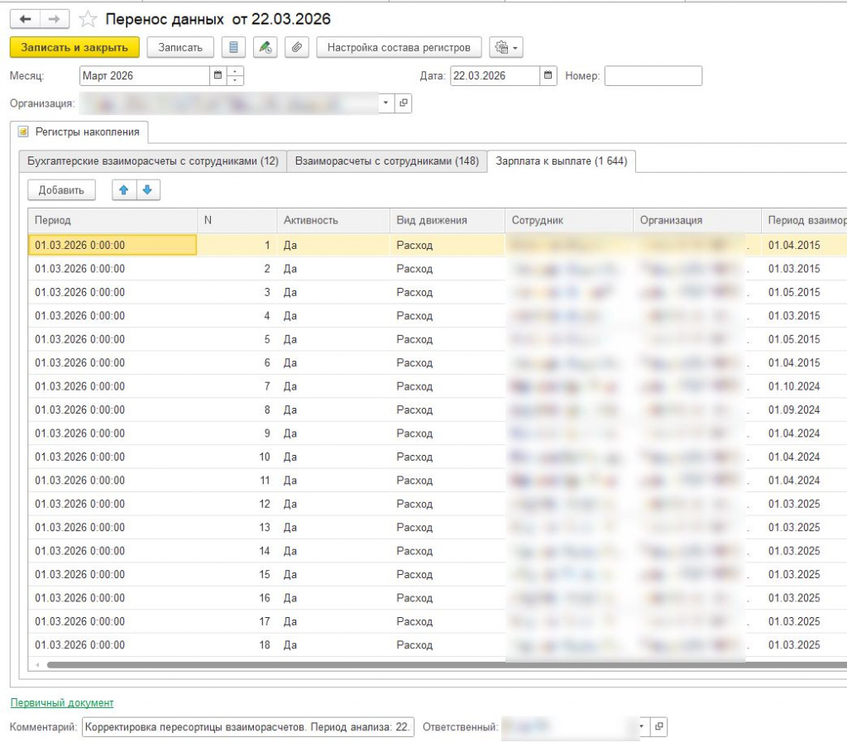Open attached files paperclip icon
This screenshot has height=742, width=847.
coord(297,47)
